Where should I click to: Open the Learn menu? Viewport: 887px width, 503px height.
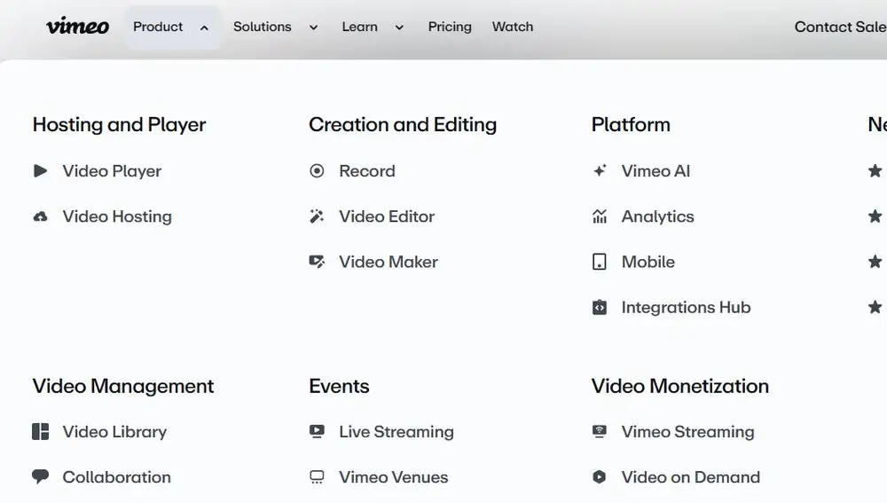click(359, 27)
